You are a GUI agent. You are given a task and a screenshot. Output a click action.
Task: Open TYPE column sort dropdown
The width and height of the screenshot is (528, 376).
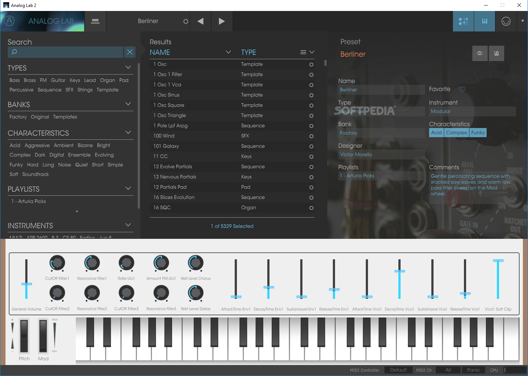[312, 52]
